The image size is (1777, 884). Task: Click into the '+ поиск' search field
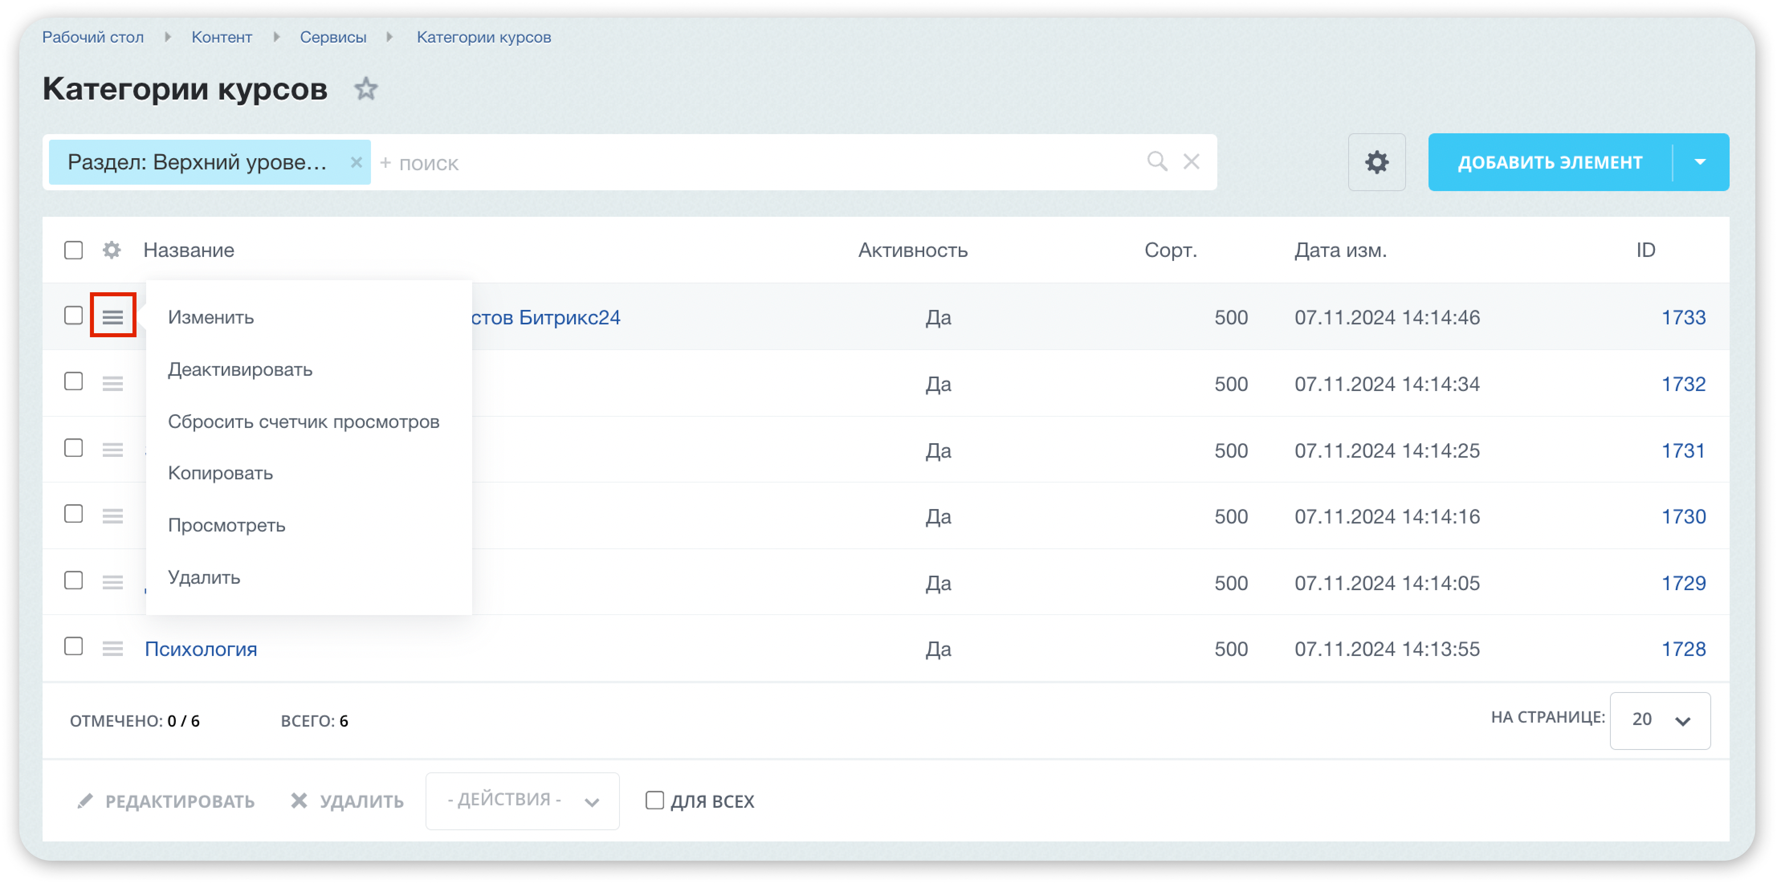[759, 162]
